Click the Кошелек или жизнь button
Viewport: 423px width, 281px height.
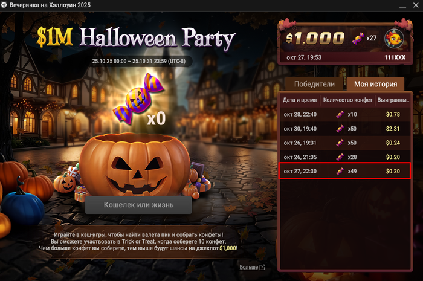(x=138, y=205)
